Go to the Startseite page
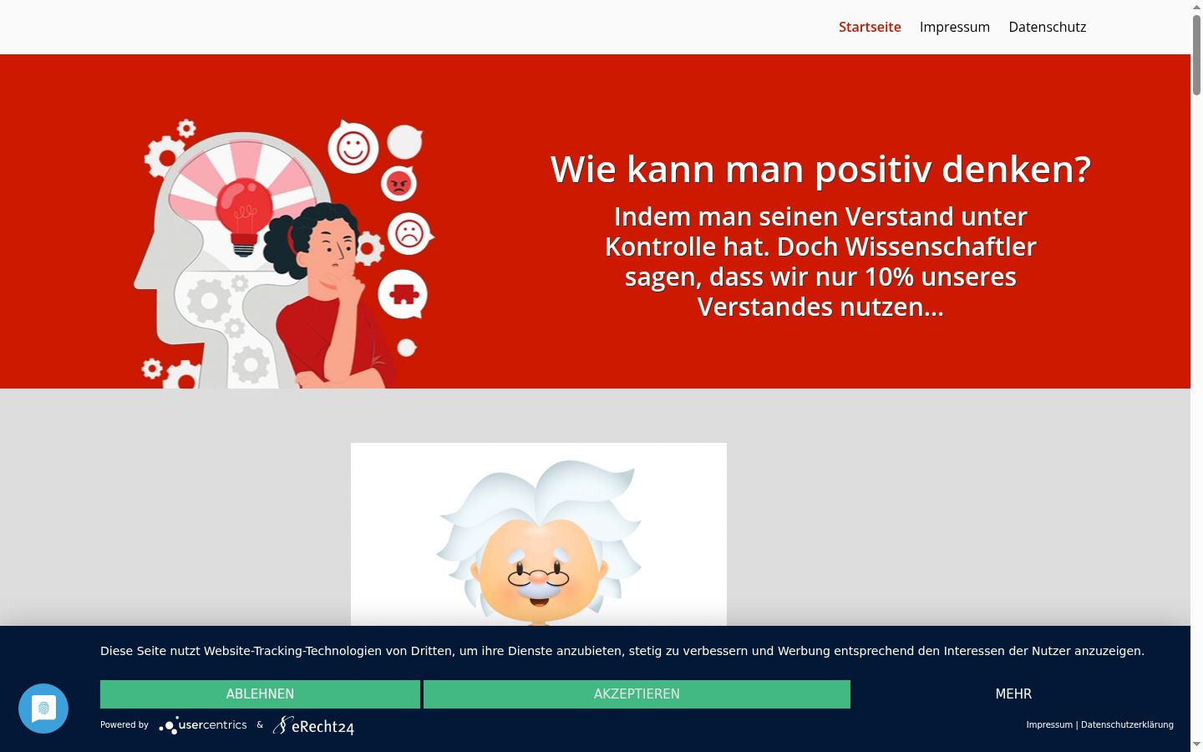Viewport: 1203px width, 752px height. click(x=870, y=27)
